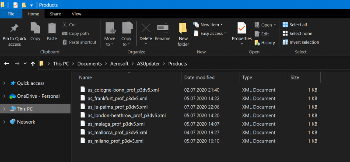350x162 pixels.
Task: Click the New folder icon
Action: click(183, 28)
